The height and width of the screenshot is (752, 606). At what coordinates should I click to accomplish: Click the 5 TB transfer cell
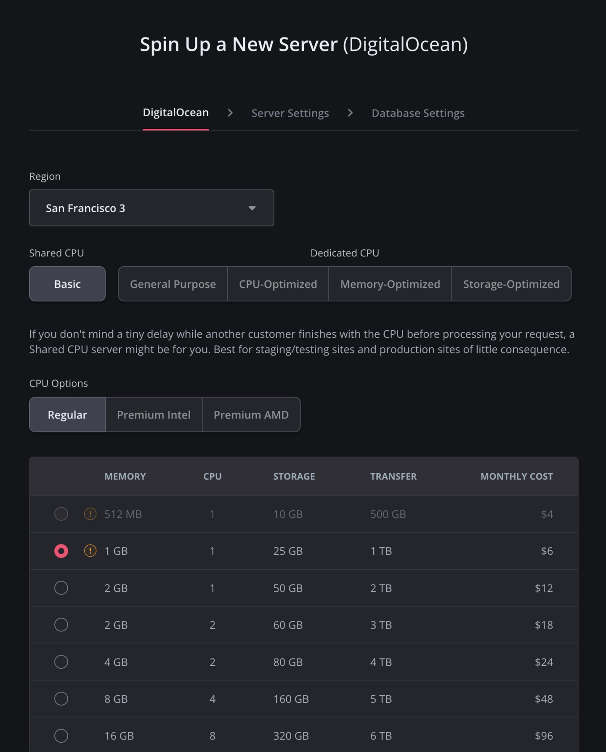point(381,699)
